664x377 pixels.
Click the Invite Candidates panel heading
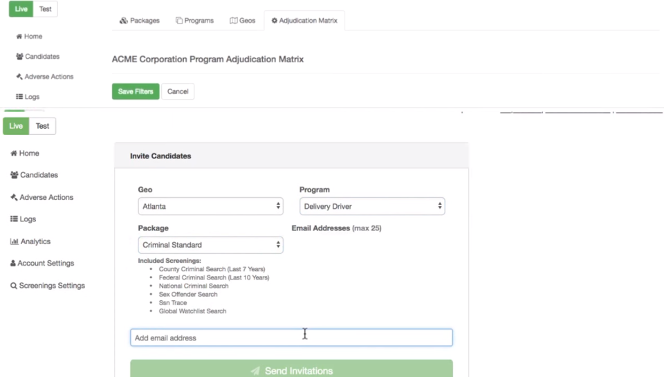pyautogui.click(x=160, y=156)
